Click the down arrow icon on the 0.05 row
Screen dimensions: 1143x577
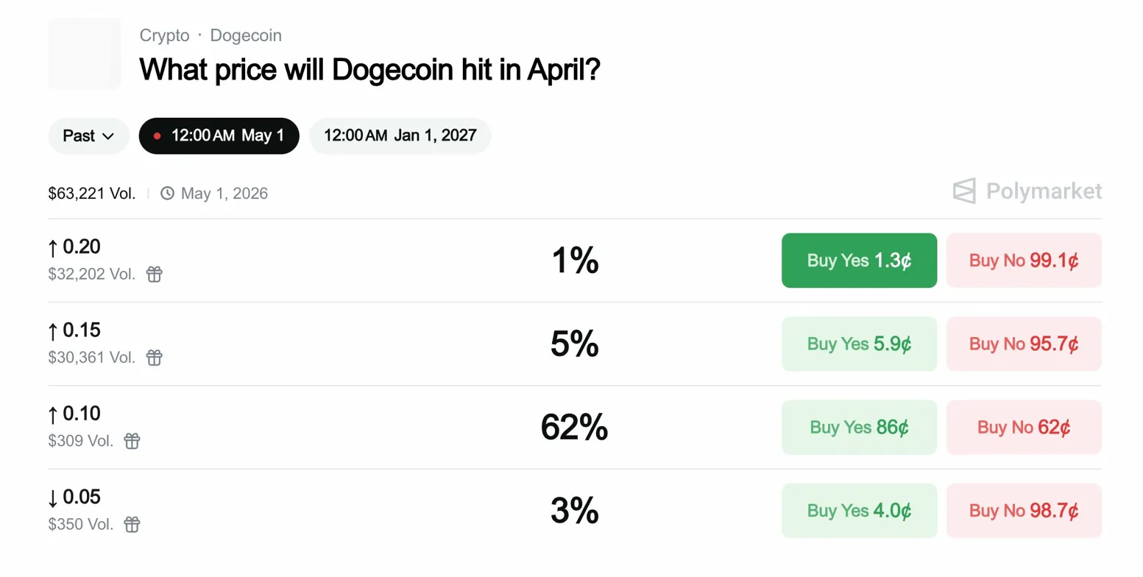coord(53,497)
